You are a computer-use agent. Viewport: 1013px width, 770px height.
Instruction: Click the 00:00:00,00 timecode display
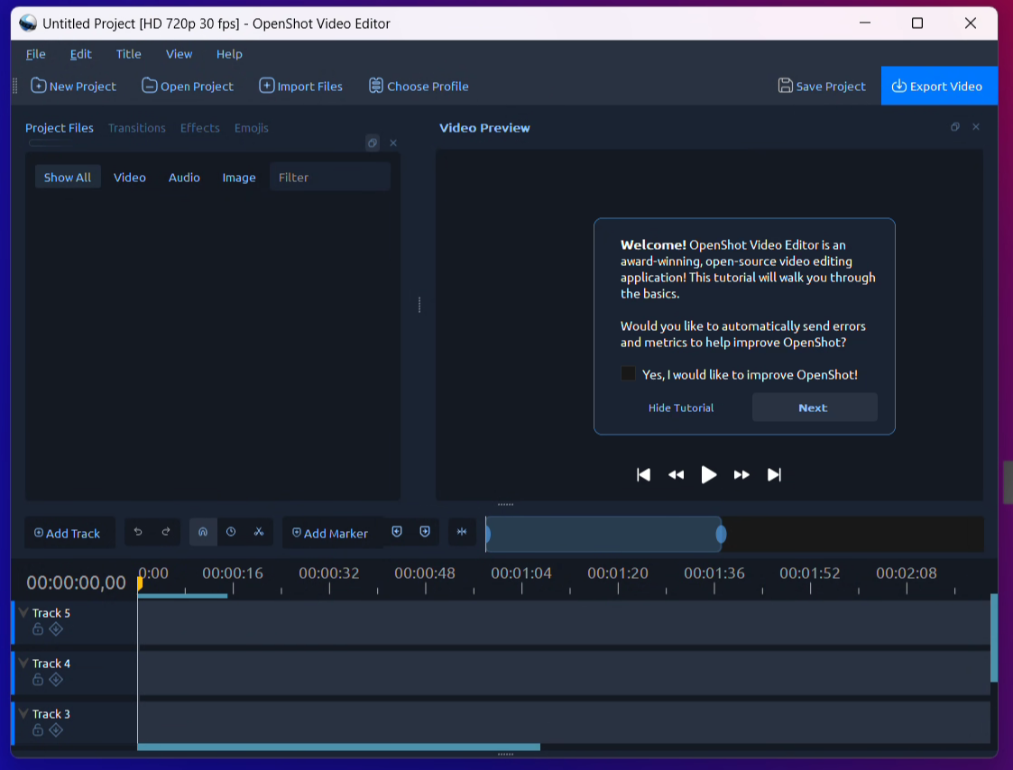(77, 582)
